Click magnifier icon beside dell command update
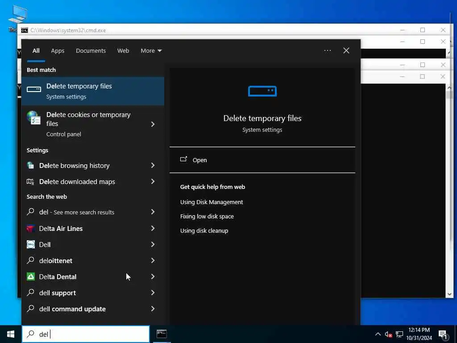The image size is (457, 343). [30, 308]
